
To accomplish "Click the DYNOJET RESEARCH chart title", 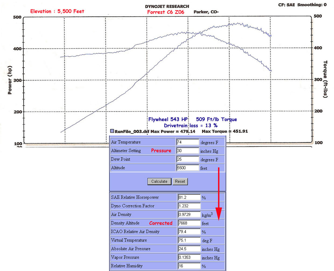I will pyautogui.click(x=167, y=6).
